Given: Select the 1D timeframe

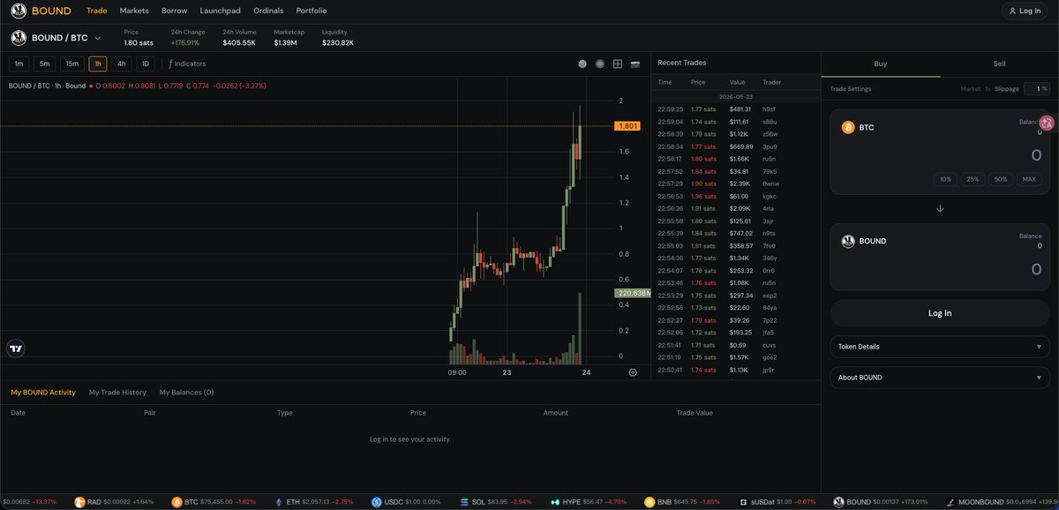Looking at the screenshot, I should pos(146,64).
